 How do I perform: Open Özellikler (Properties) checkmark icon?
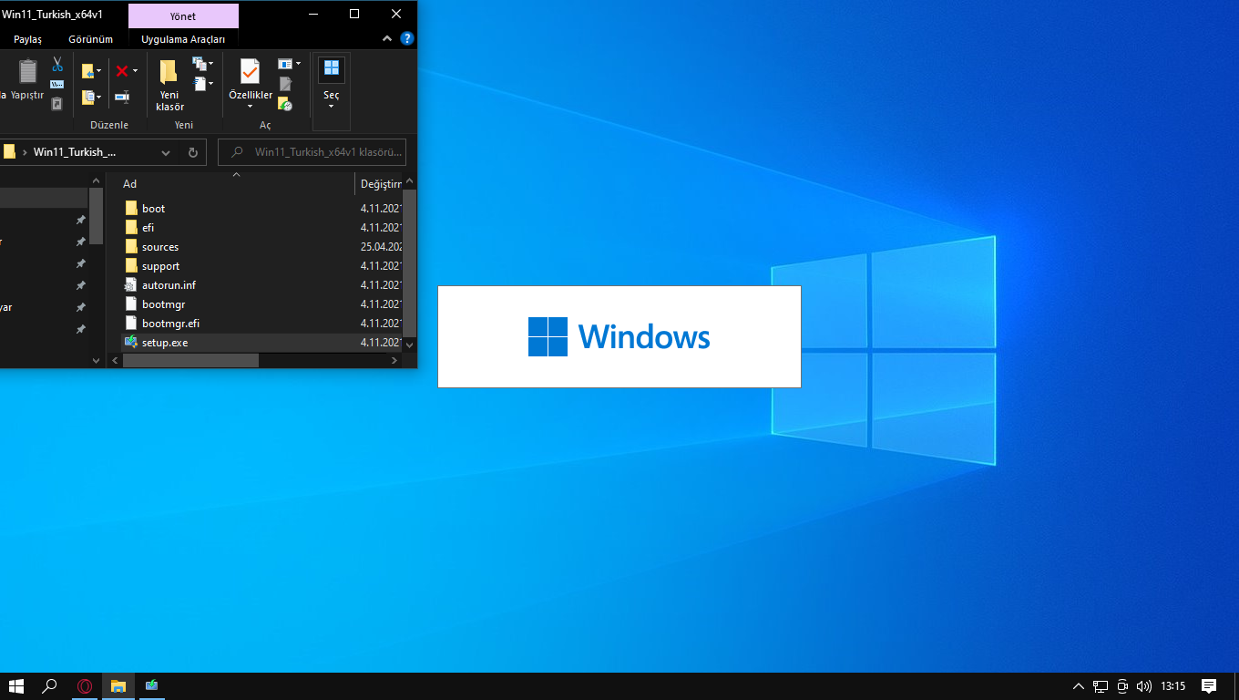pyautogui.click(x=250, y=71)
